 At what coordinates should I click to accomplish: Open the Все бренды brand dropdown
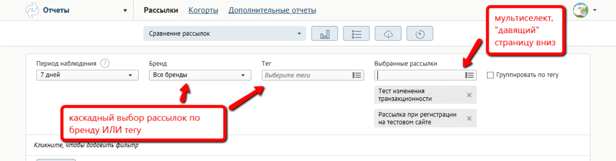(200, 75)
